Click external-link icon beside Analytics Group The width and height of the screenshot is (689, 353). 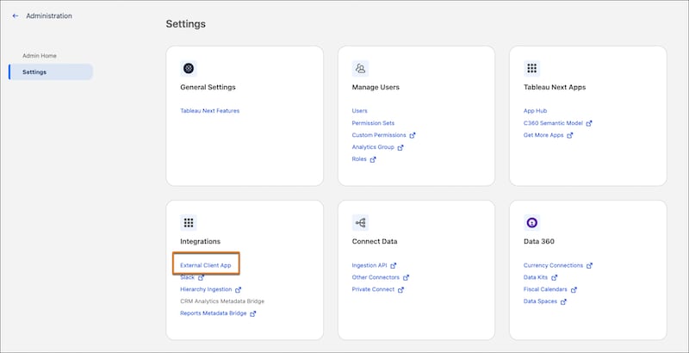pos(400,147)
